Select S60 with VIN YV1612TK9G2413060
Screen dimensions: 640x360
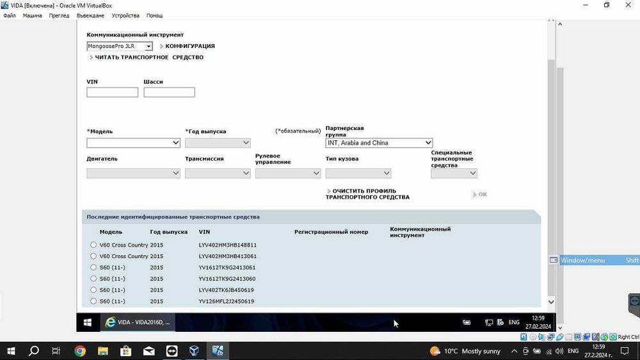pos(93,279)
